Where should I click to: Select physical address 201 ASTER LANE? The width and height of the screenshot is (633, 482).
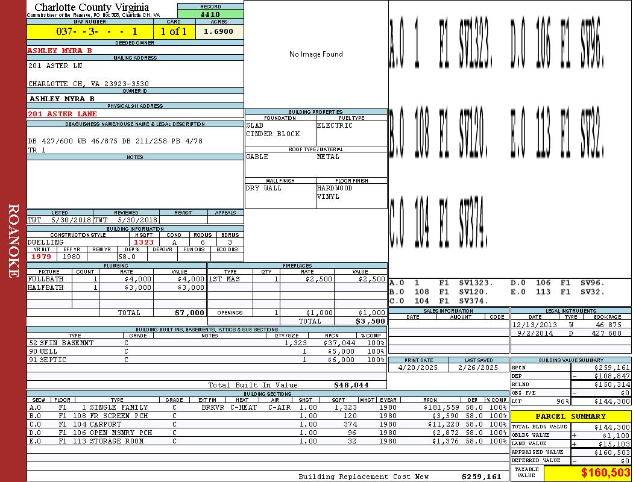[62, 114]
